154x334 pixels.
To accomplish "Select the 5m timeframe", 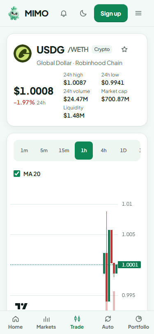I will click(x=44, y=151).
